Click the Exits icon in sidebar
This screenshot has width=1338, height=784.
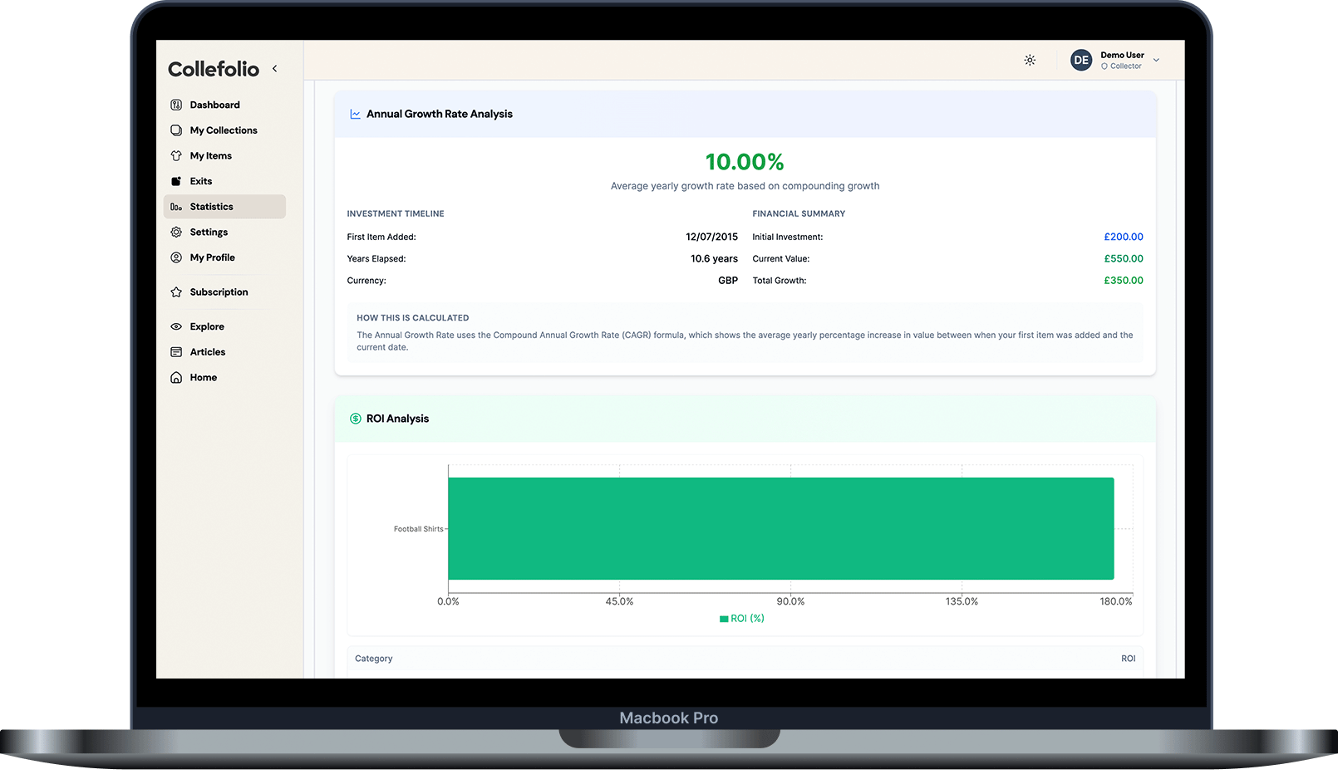click(x=176, y=181)
